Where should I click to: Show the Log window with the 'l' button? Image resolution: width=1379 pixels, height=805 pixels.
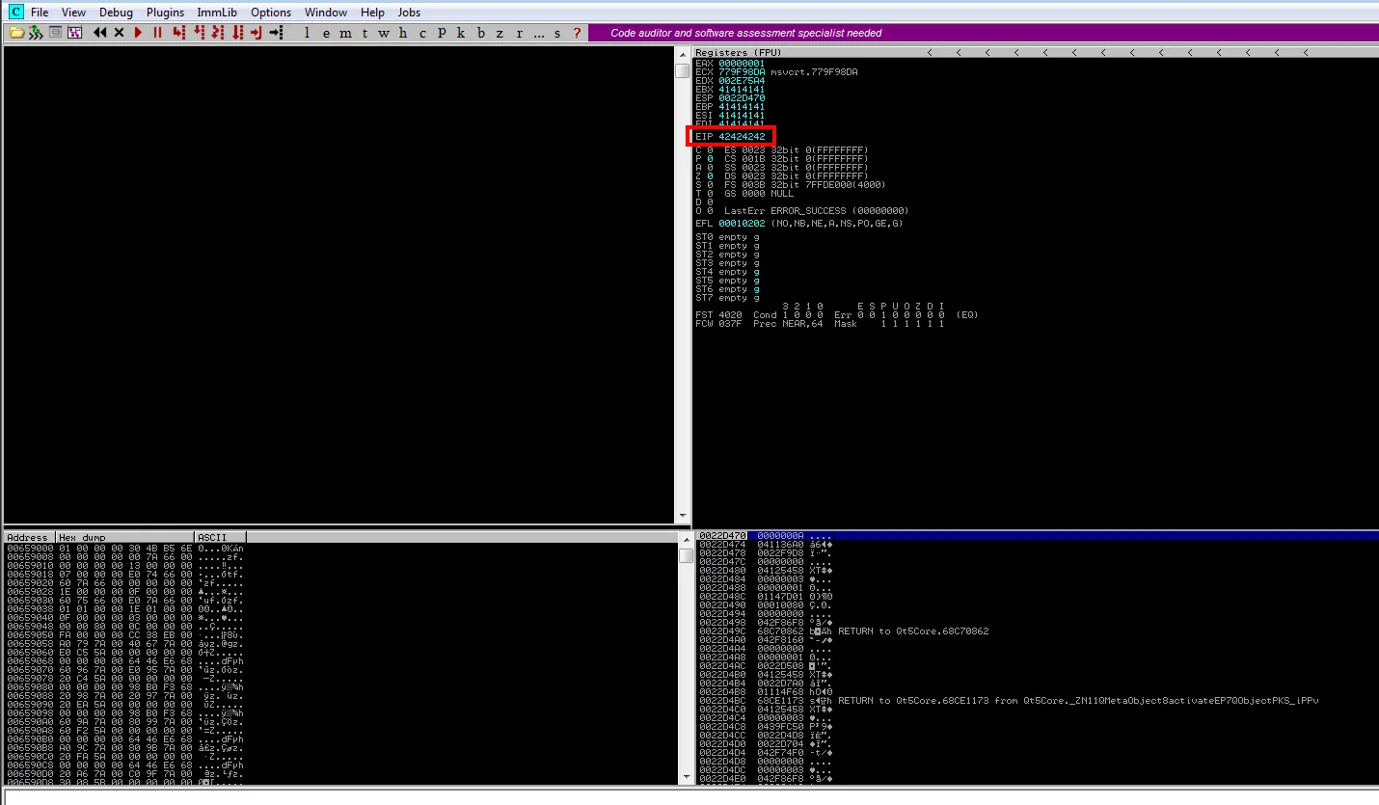coord(307,33)
